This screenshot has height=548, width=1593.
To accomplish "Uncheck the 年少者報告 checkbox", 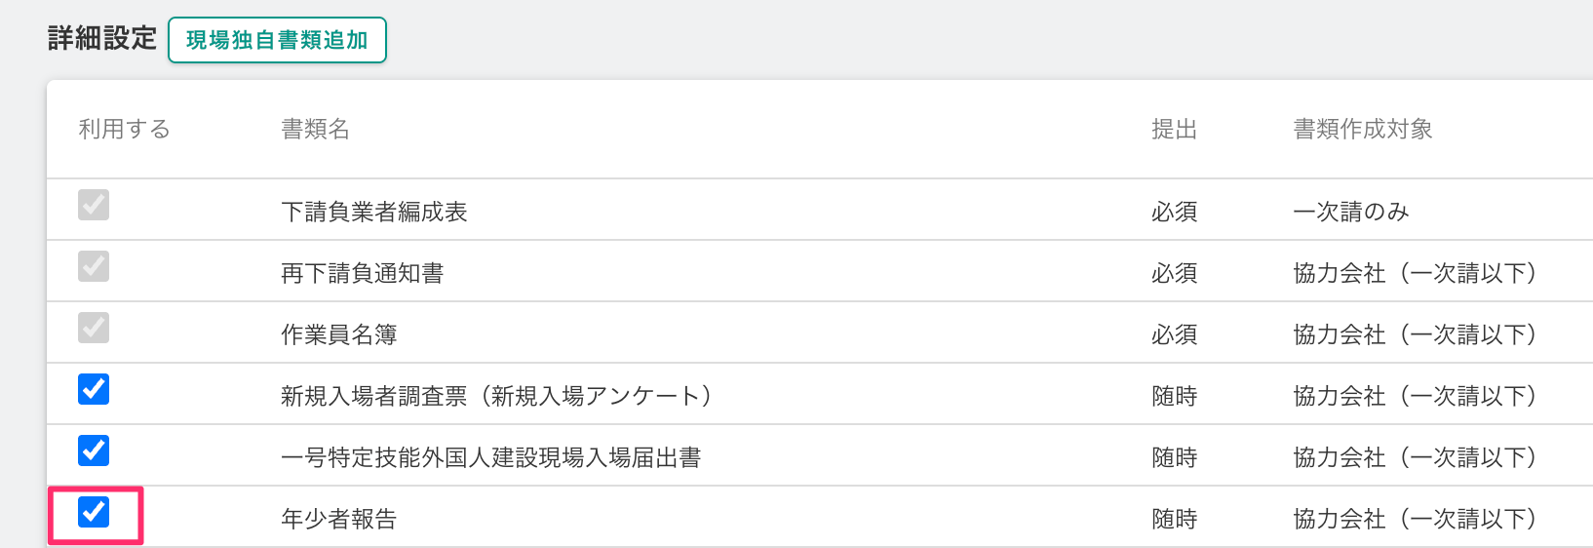I will click(94, 512).
